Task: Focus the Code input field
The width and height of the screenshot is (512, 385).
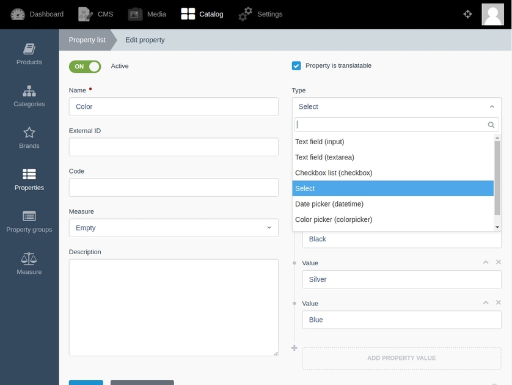Action: point(174,188)
